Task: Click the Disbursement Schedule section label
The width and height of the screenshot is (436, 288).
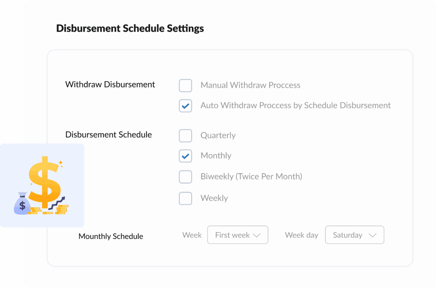Action: tap(108, 135)
